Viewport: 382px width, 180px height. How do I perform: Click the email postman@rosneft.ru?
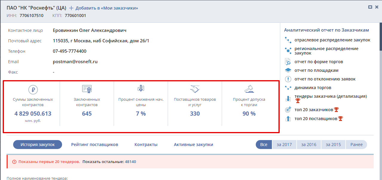click(75, 62)
